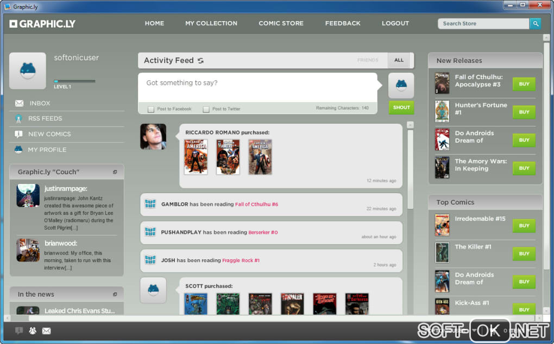
Task: Switch the feed to Friends
Action: point(368,60)
